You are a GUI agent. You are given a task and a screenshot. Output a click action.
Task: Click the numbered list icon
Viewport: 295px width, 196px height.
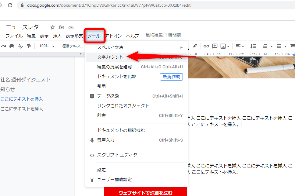point(265,46)
